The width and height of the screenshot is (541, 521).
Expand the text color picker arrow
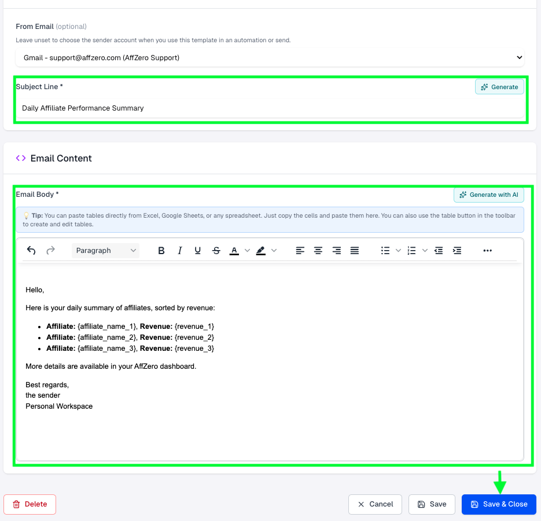coord(248,250)
